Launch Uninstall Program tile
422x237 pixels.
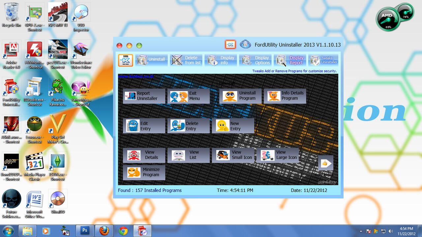click(x=240, y=96)
